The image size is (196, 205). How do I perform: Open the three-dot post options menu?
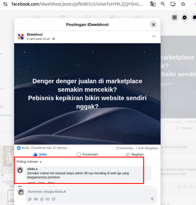coord(154,36)
